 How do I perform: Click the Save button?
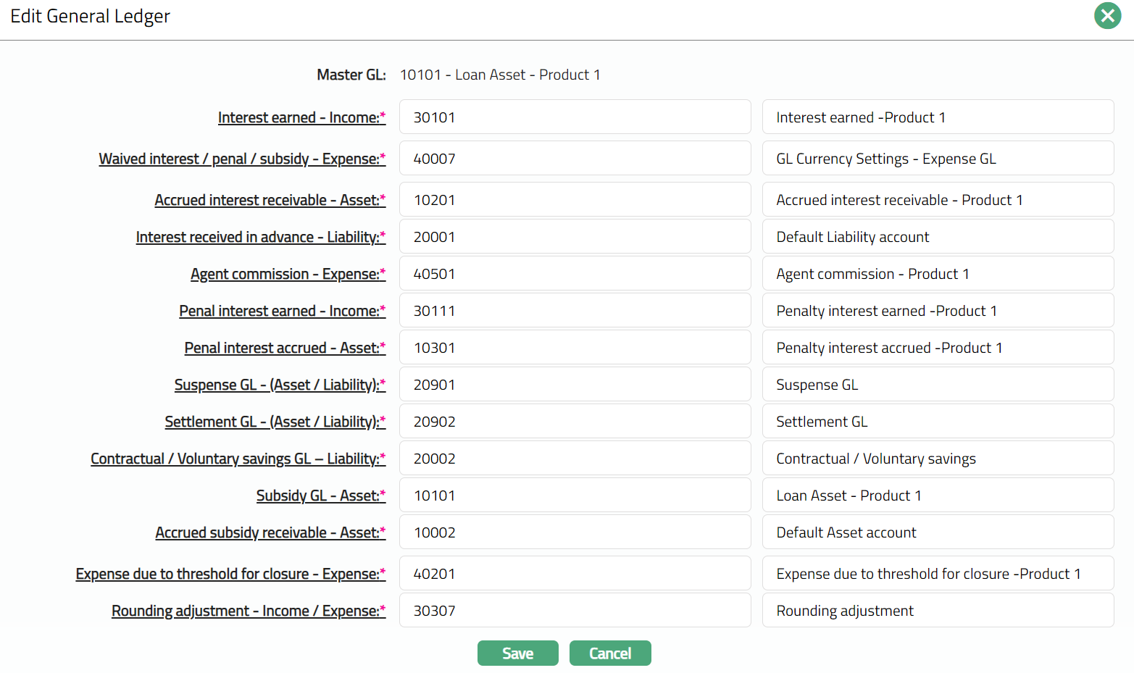[x=517, y=653]
